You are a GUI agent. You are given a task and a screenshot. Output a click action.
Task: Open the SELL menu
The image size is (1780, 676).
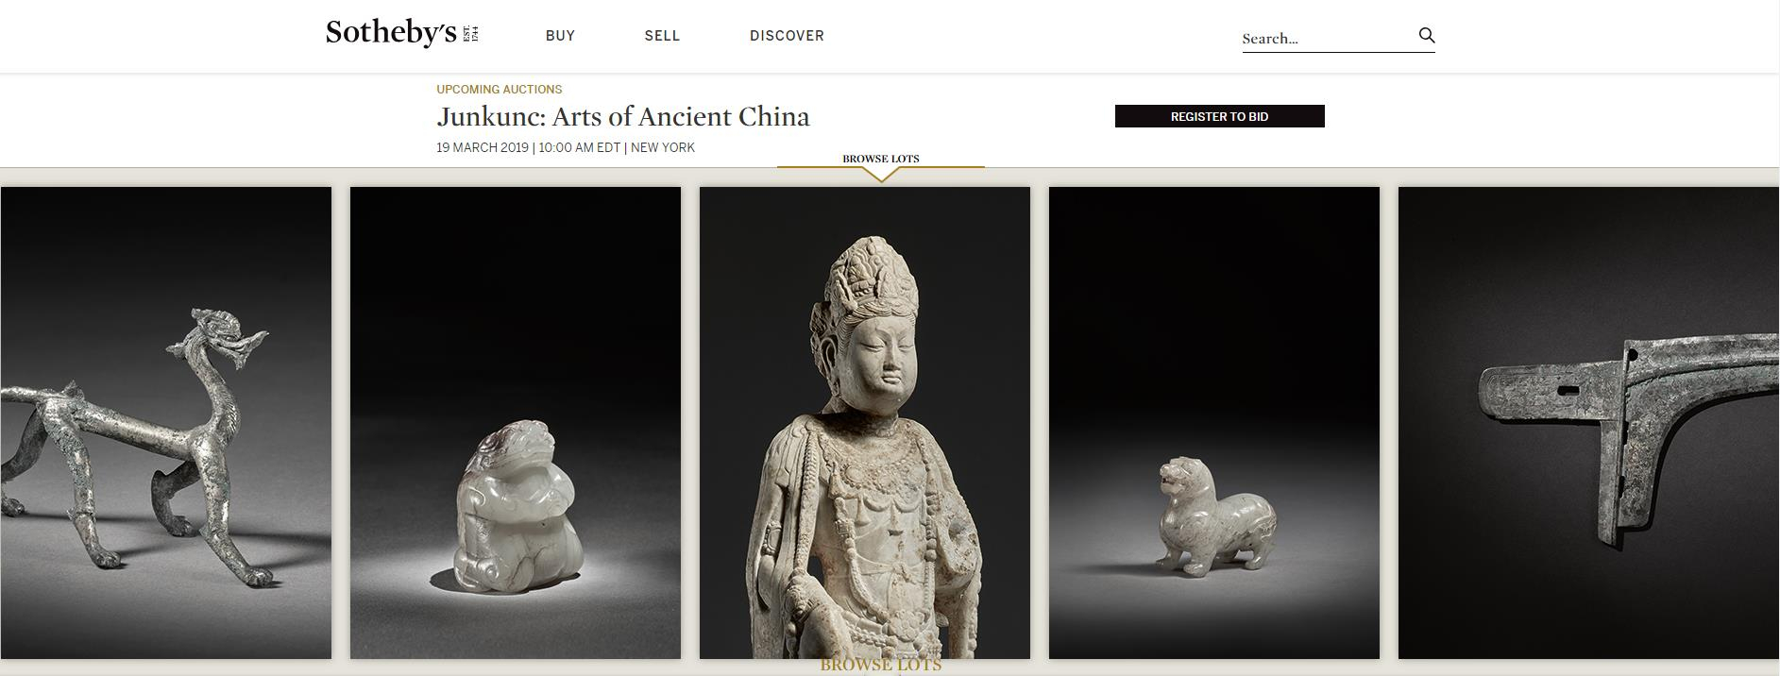pos(662,36)
